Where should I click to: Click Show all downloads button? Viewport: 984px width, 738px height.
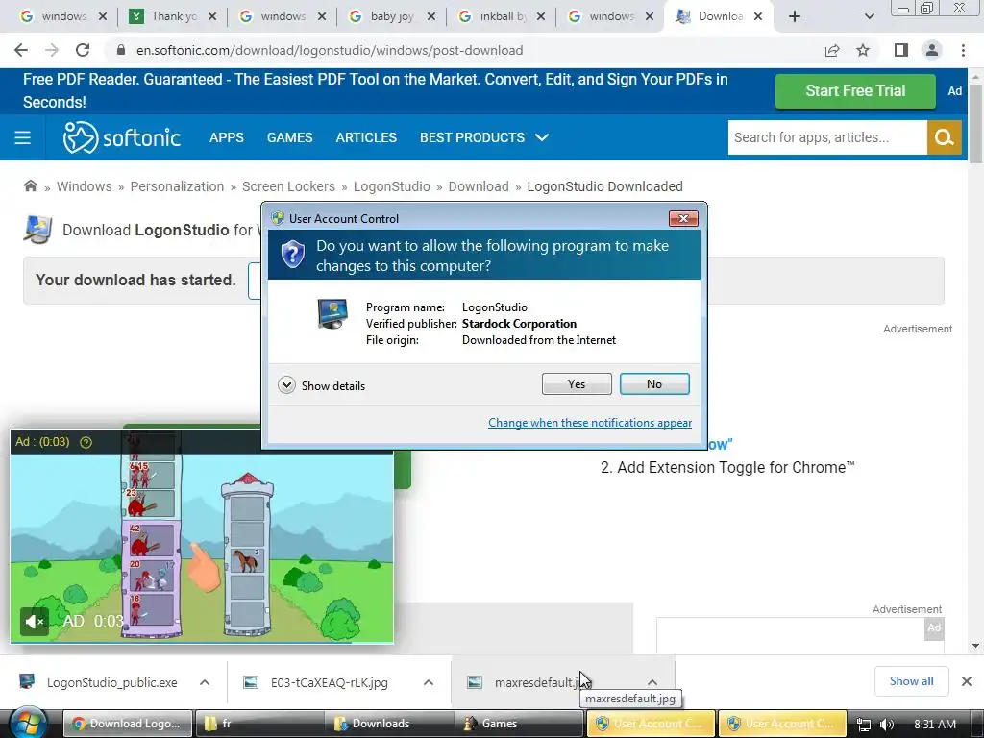911,681
